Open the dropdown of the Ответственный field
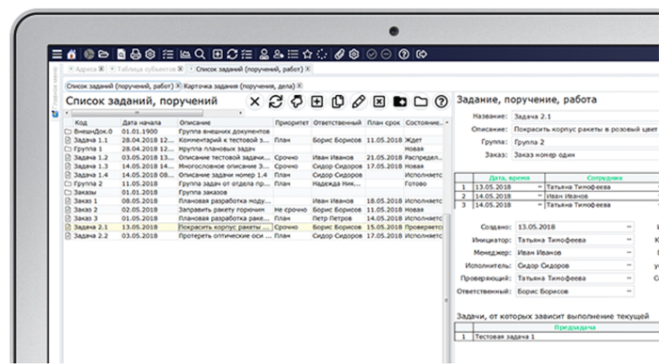Image resolution: width=659 pixels, height=364 pixels. [x=629, y=292]
